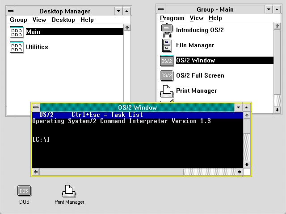Select the Utilities entry text
The height and width of the screenshot is (214, 286).
point(37,47)
